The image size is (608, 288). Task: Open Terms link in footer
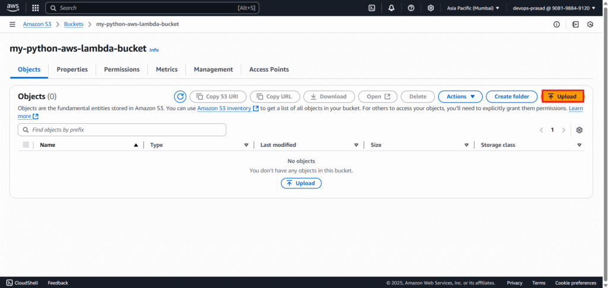pyautogui.click(x=539, y=283)
